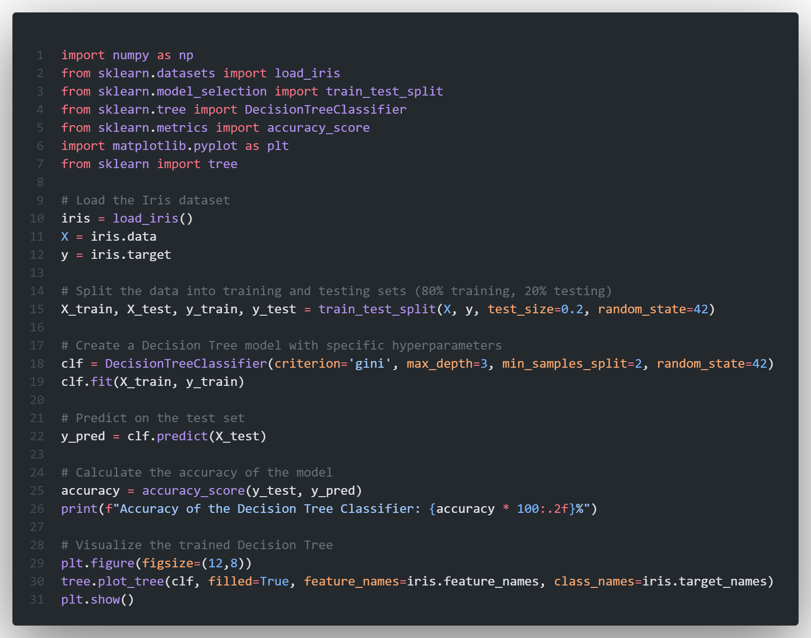Click 'plt.show()' on line 31
The height and width of the screenshot is (638, 811).
pyautogui.click(x=98, y=600)
